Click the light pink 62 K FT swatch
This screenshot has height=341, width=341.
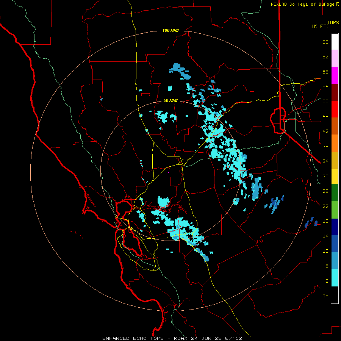click(335, 58)
